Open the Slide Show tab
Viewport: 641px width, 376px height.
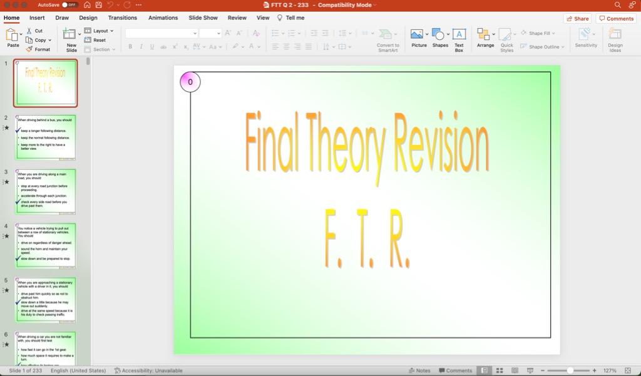[x=203, y=17]
